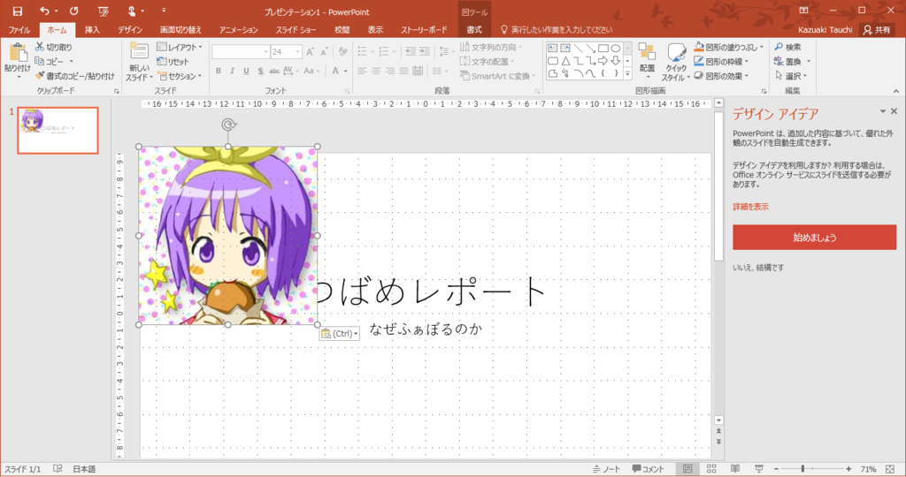This screenshot has width=906, height=477.
Task: Start Slide Show icon in status bar
Action: tap(758, 469)
